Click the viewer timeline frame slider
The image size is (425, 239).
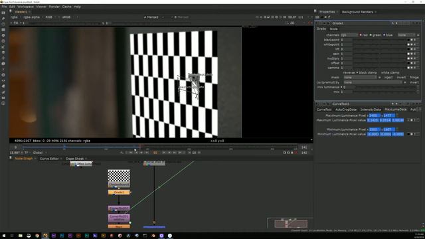coord(160,147)
